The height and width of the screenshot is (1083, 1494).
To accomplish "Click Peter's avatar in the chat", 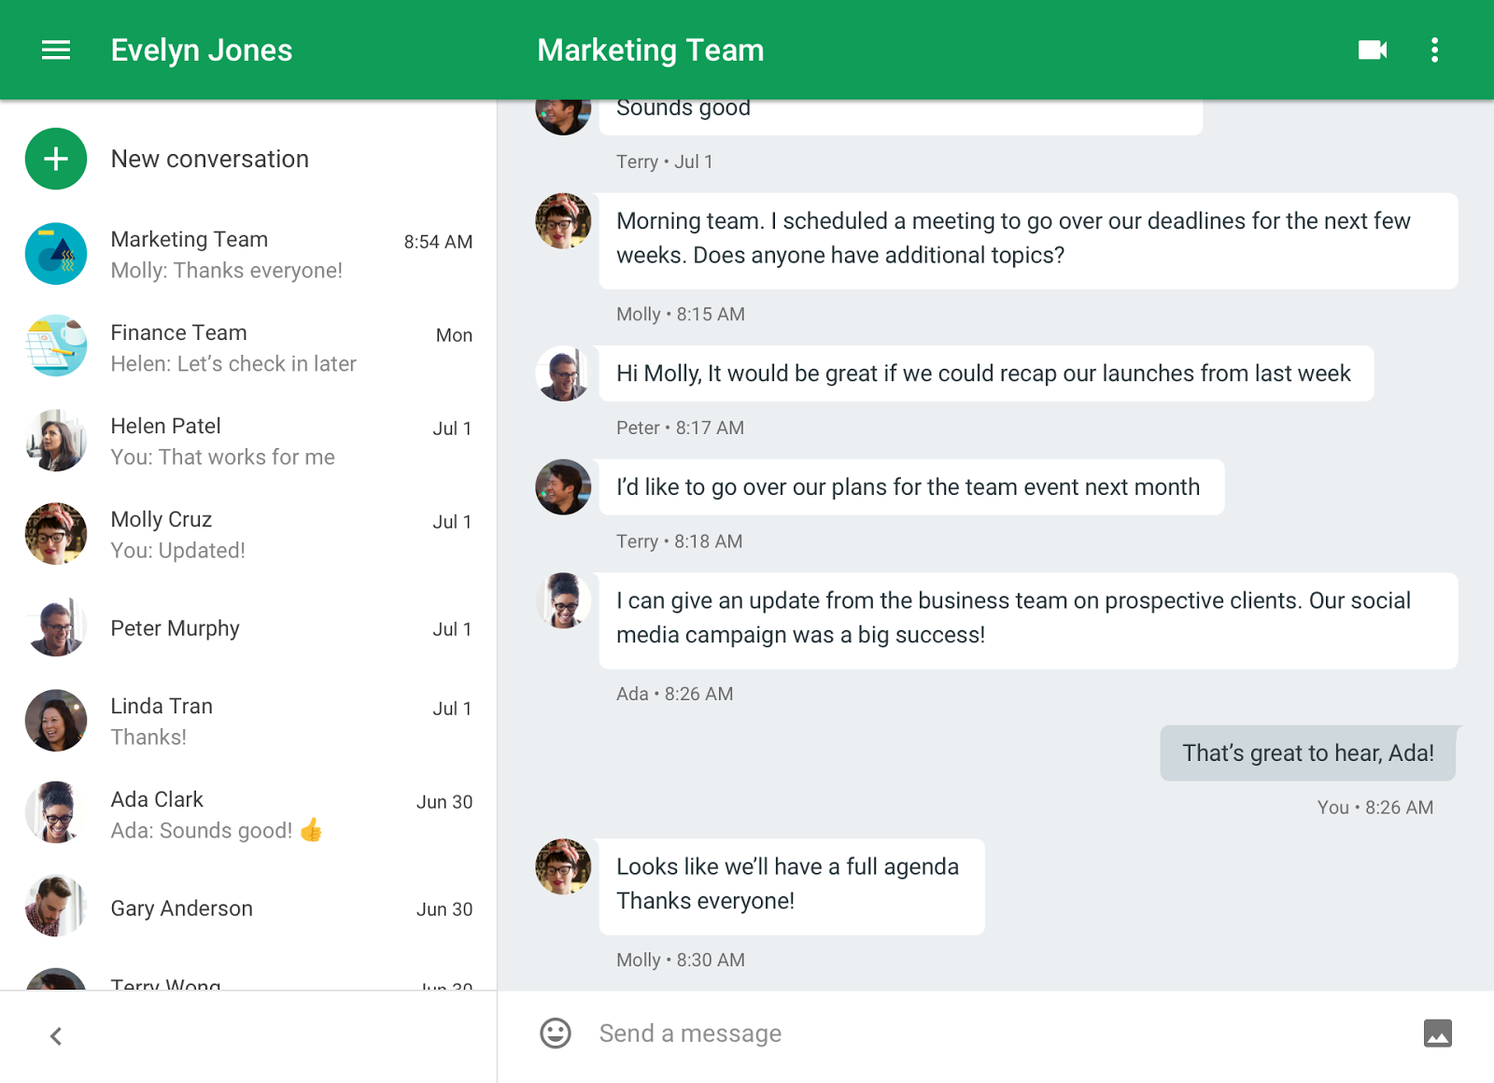I will pos(562,373).
